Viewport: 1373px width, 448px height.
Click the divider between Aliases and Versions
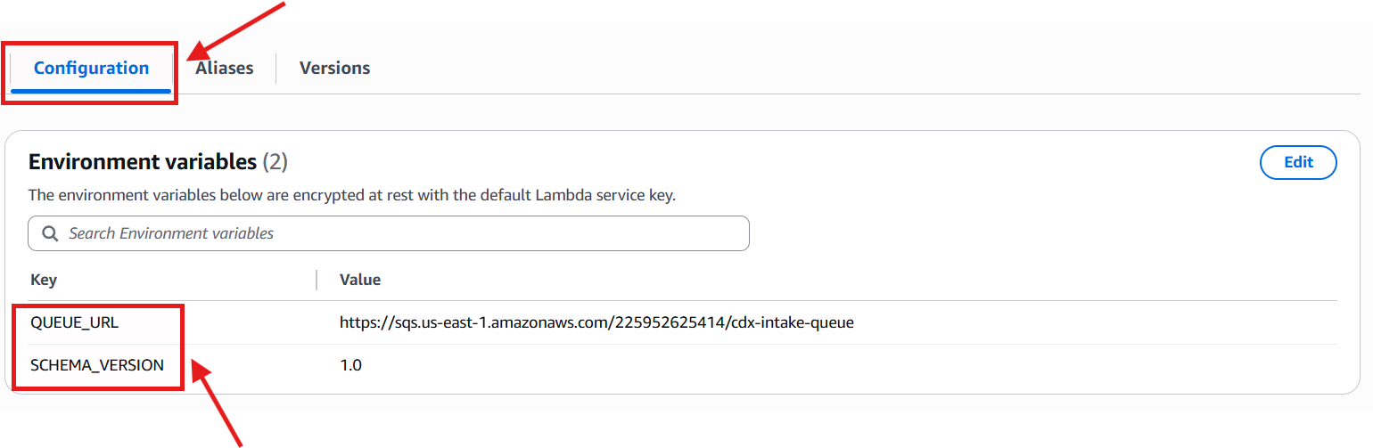tap(276, 69)
